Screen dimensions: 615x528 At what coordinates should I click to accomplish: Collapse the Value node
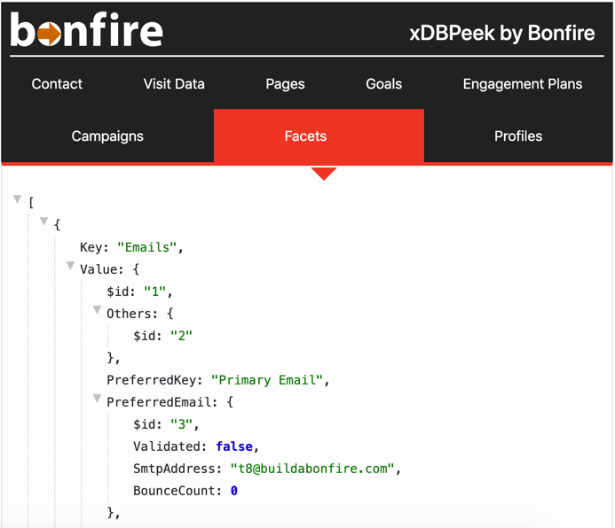[71, 266]
